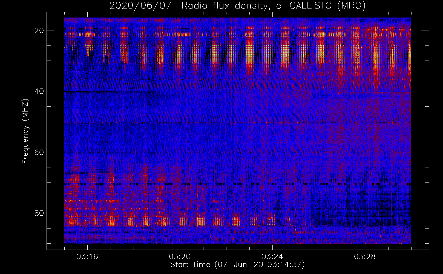Click the plot title 'Radio flux density, e-CALLISTO (MRO)'

pyautogui.click(x=274, y=5)
